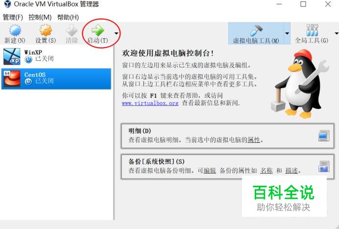Click the Discard (清除) arrow icon
Image resolution: width=339 pixels, height=229 pixels.
click(72, 30)
